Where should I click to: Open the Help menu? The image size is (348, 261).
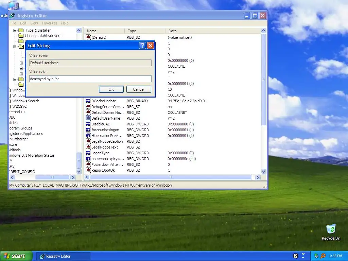point(65,23)
